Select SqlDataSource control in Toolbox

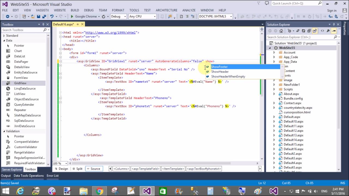coord(24,121)
